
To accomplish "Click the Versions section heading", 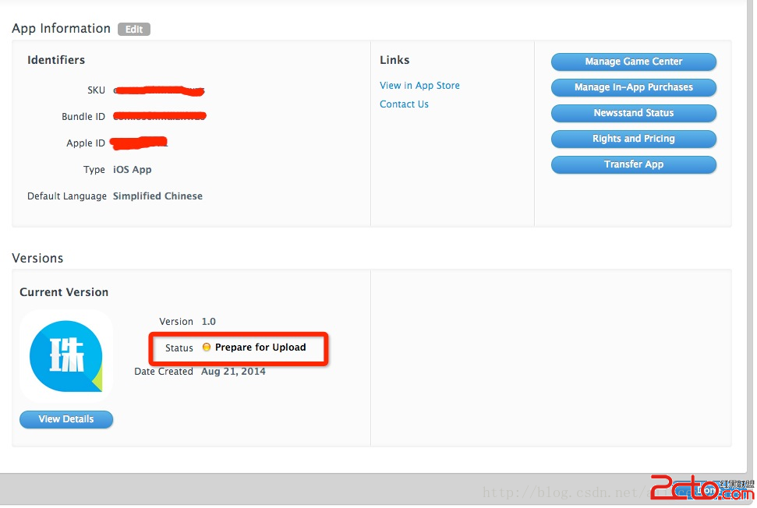I will click(37, 258).
